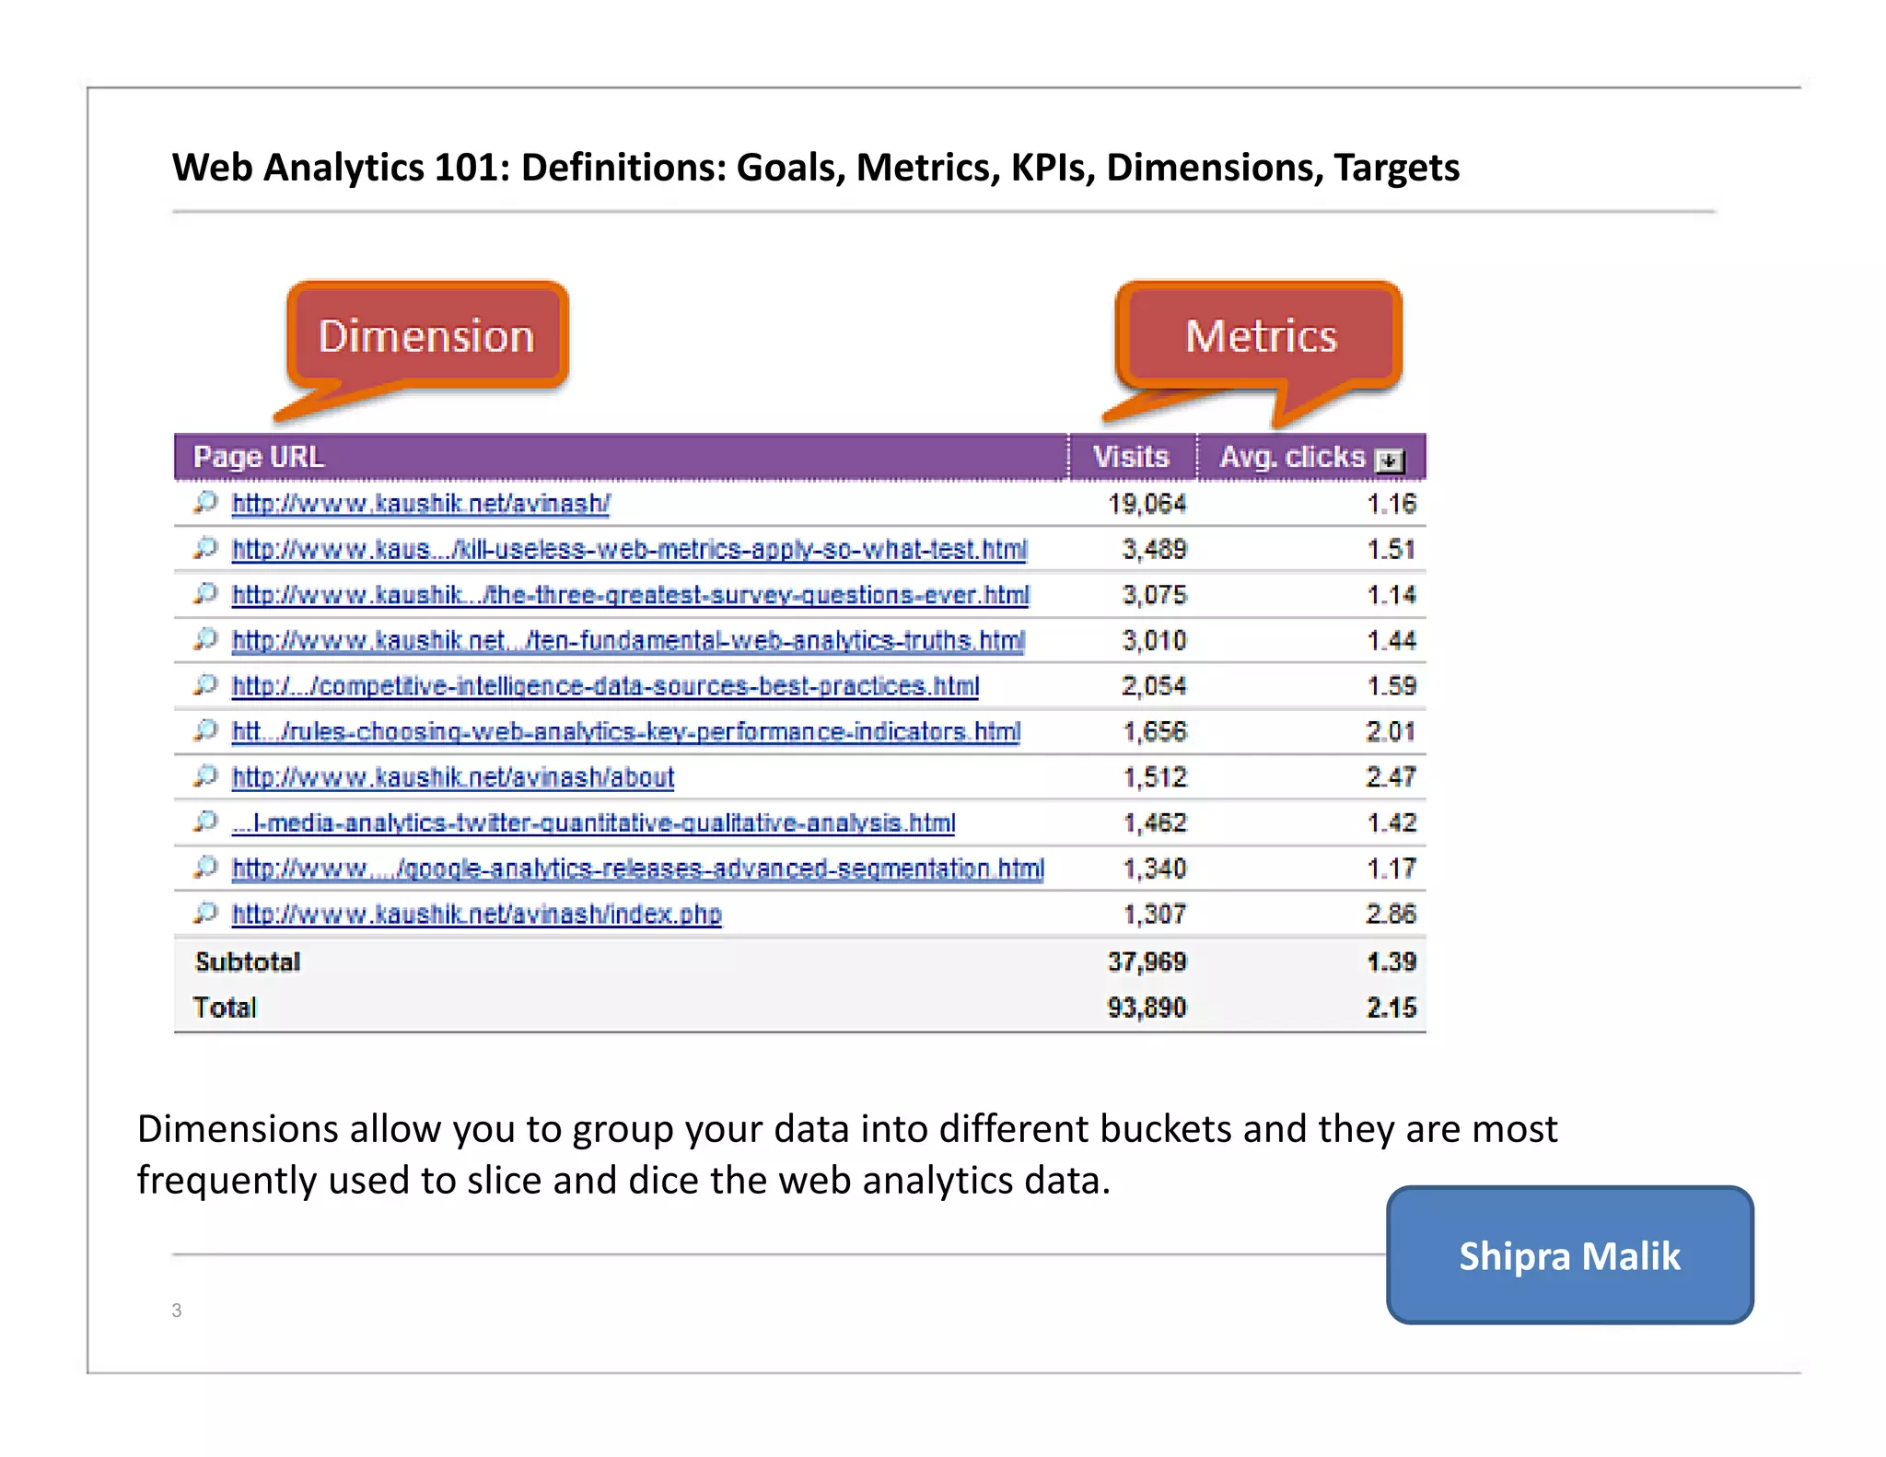This screenshot has height=1457, width=1886.
Task: Select the visits value 3,489
Action: pos(1154,550)
